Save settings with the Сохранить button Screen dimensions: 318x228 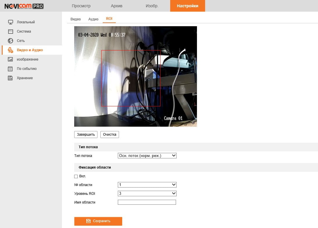coord(98,221)
